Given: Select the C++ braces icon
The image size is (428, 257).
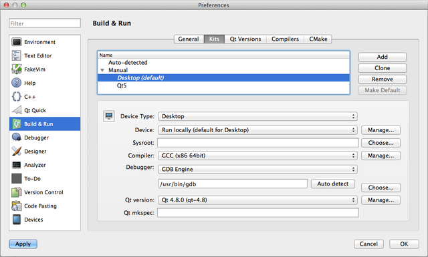Looking at the screenshot, I should (16, 97).
